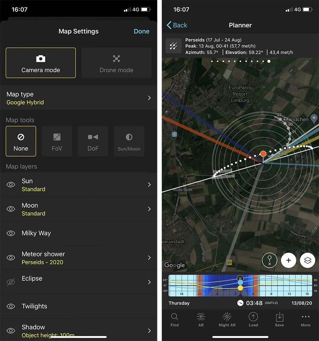Image resolution: width=319 pixels, height=341 pixels.
Task: Tap the 03:48 time value
Action: 254,303
